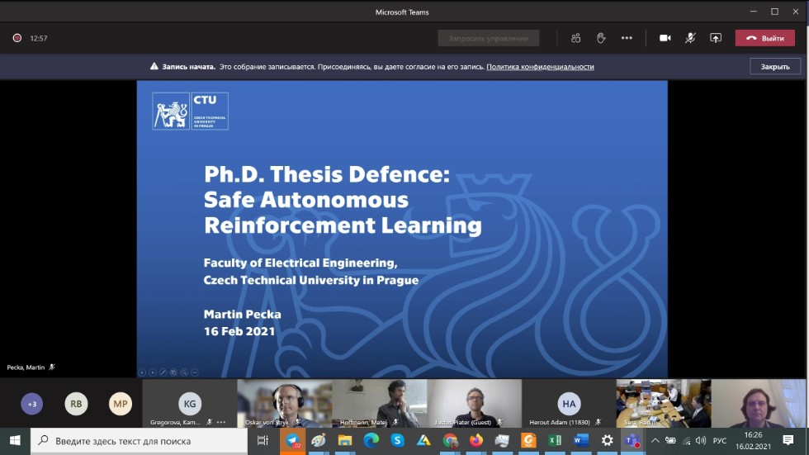809x455 pixels.
Task: Go to next slide in presentation
Action: pyautogui.click(x=153, y=372)
